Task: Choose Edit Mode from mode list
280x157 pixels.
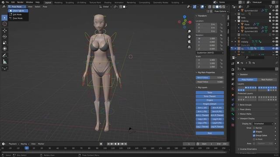Action: (x=18, y=14)
